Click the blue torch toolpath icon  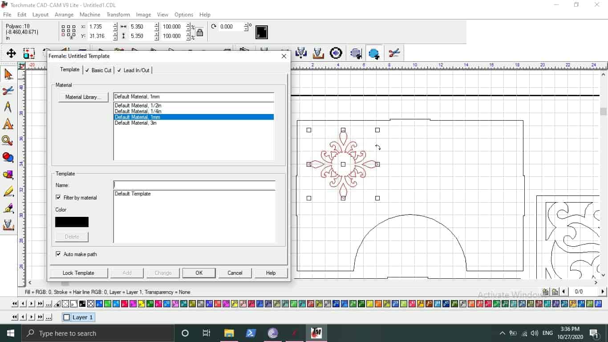tap(301, 53)
